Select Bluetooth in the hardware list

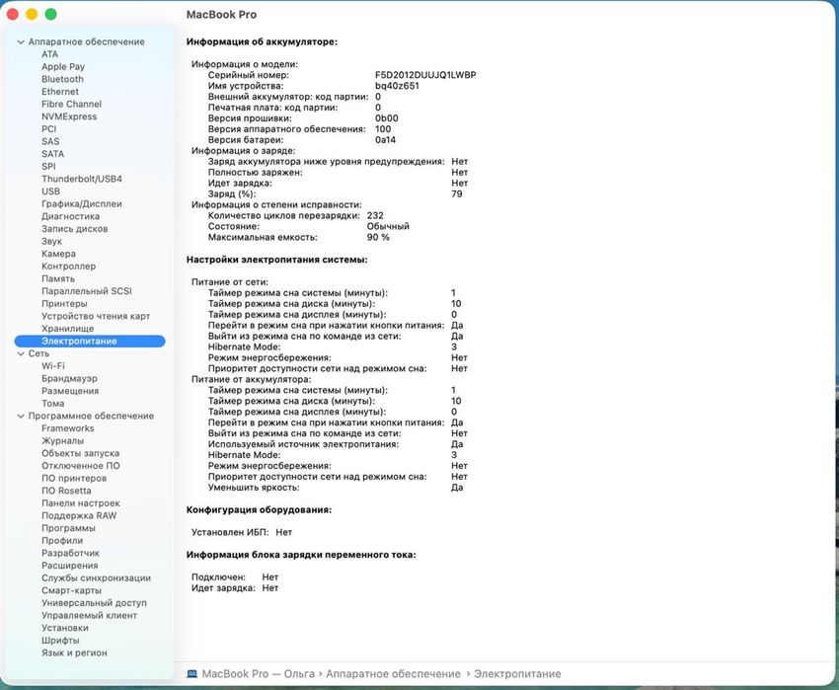click(x=62, y=79)
